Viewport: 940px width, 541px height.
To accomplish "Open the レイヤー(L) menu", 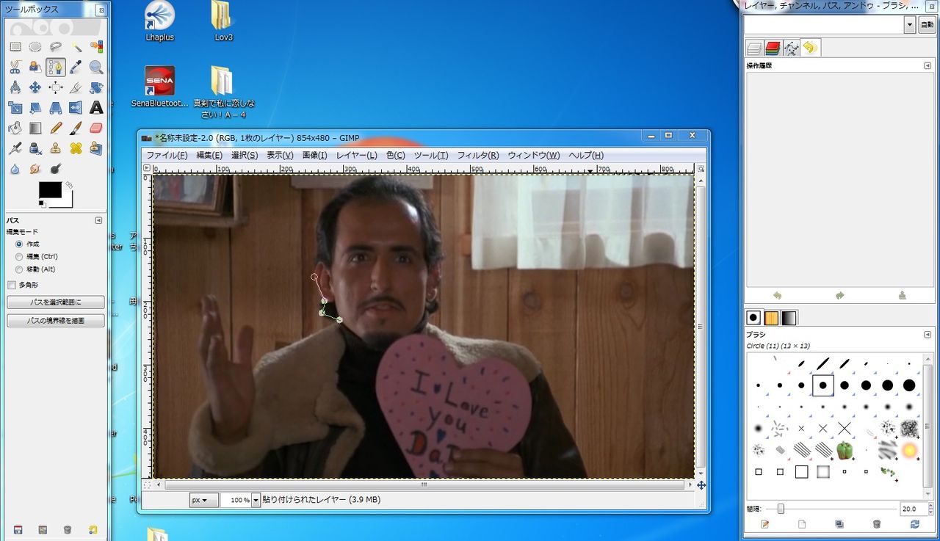I will [x=356, y=156].
